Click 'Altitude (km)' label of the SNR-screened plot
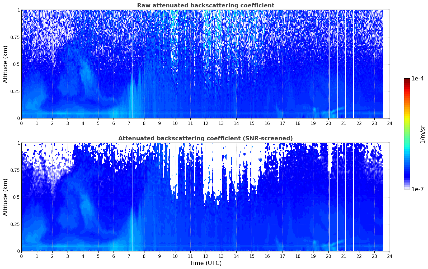Screen dimensions: 428x269 (x=6, y=197)
